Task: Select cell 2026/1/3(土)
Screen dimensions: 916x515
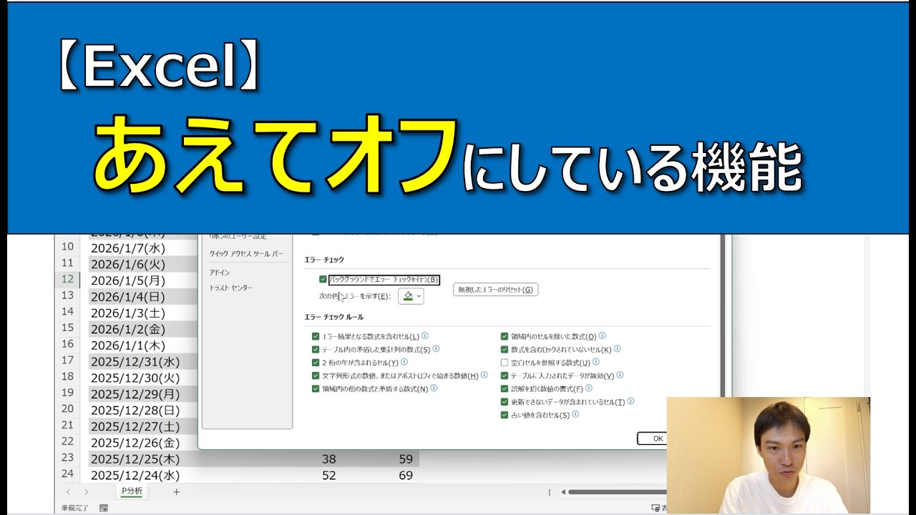Action: pos(143,313)
